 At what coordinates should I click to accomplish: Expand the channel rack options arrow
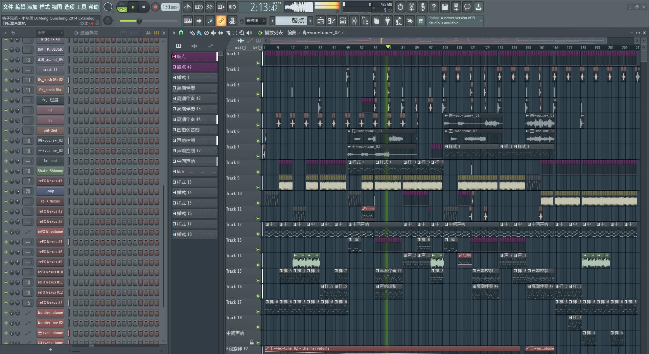[5, 33]
